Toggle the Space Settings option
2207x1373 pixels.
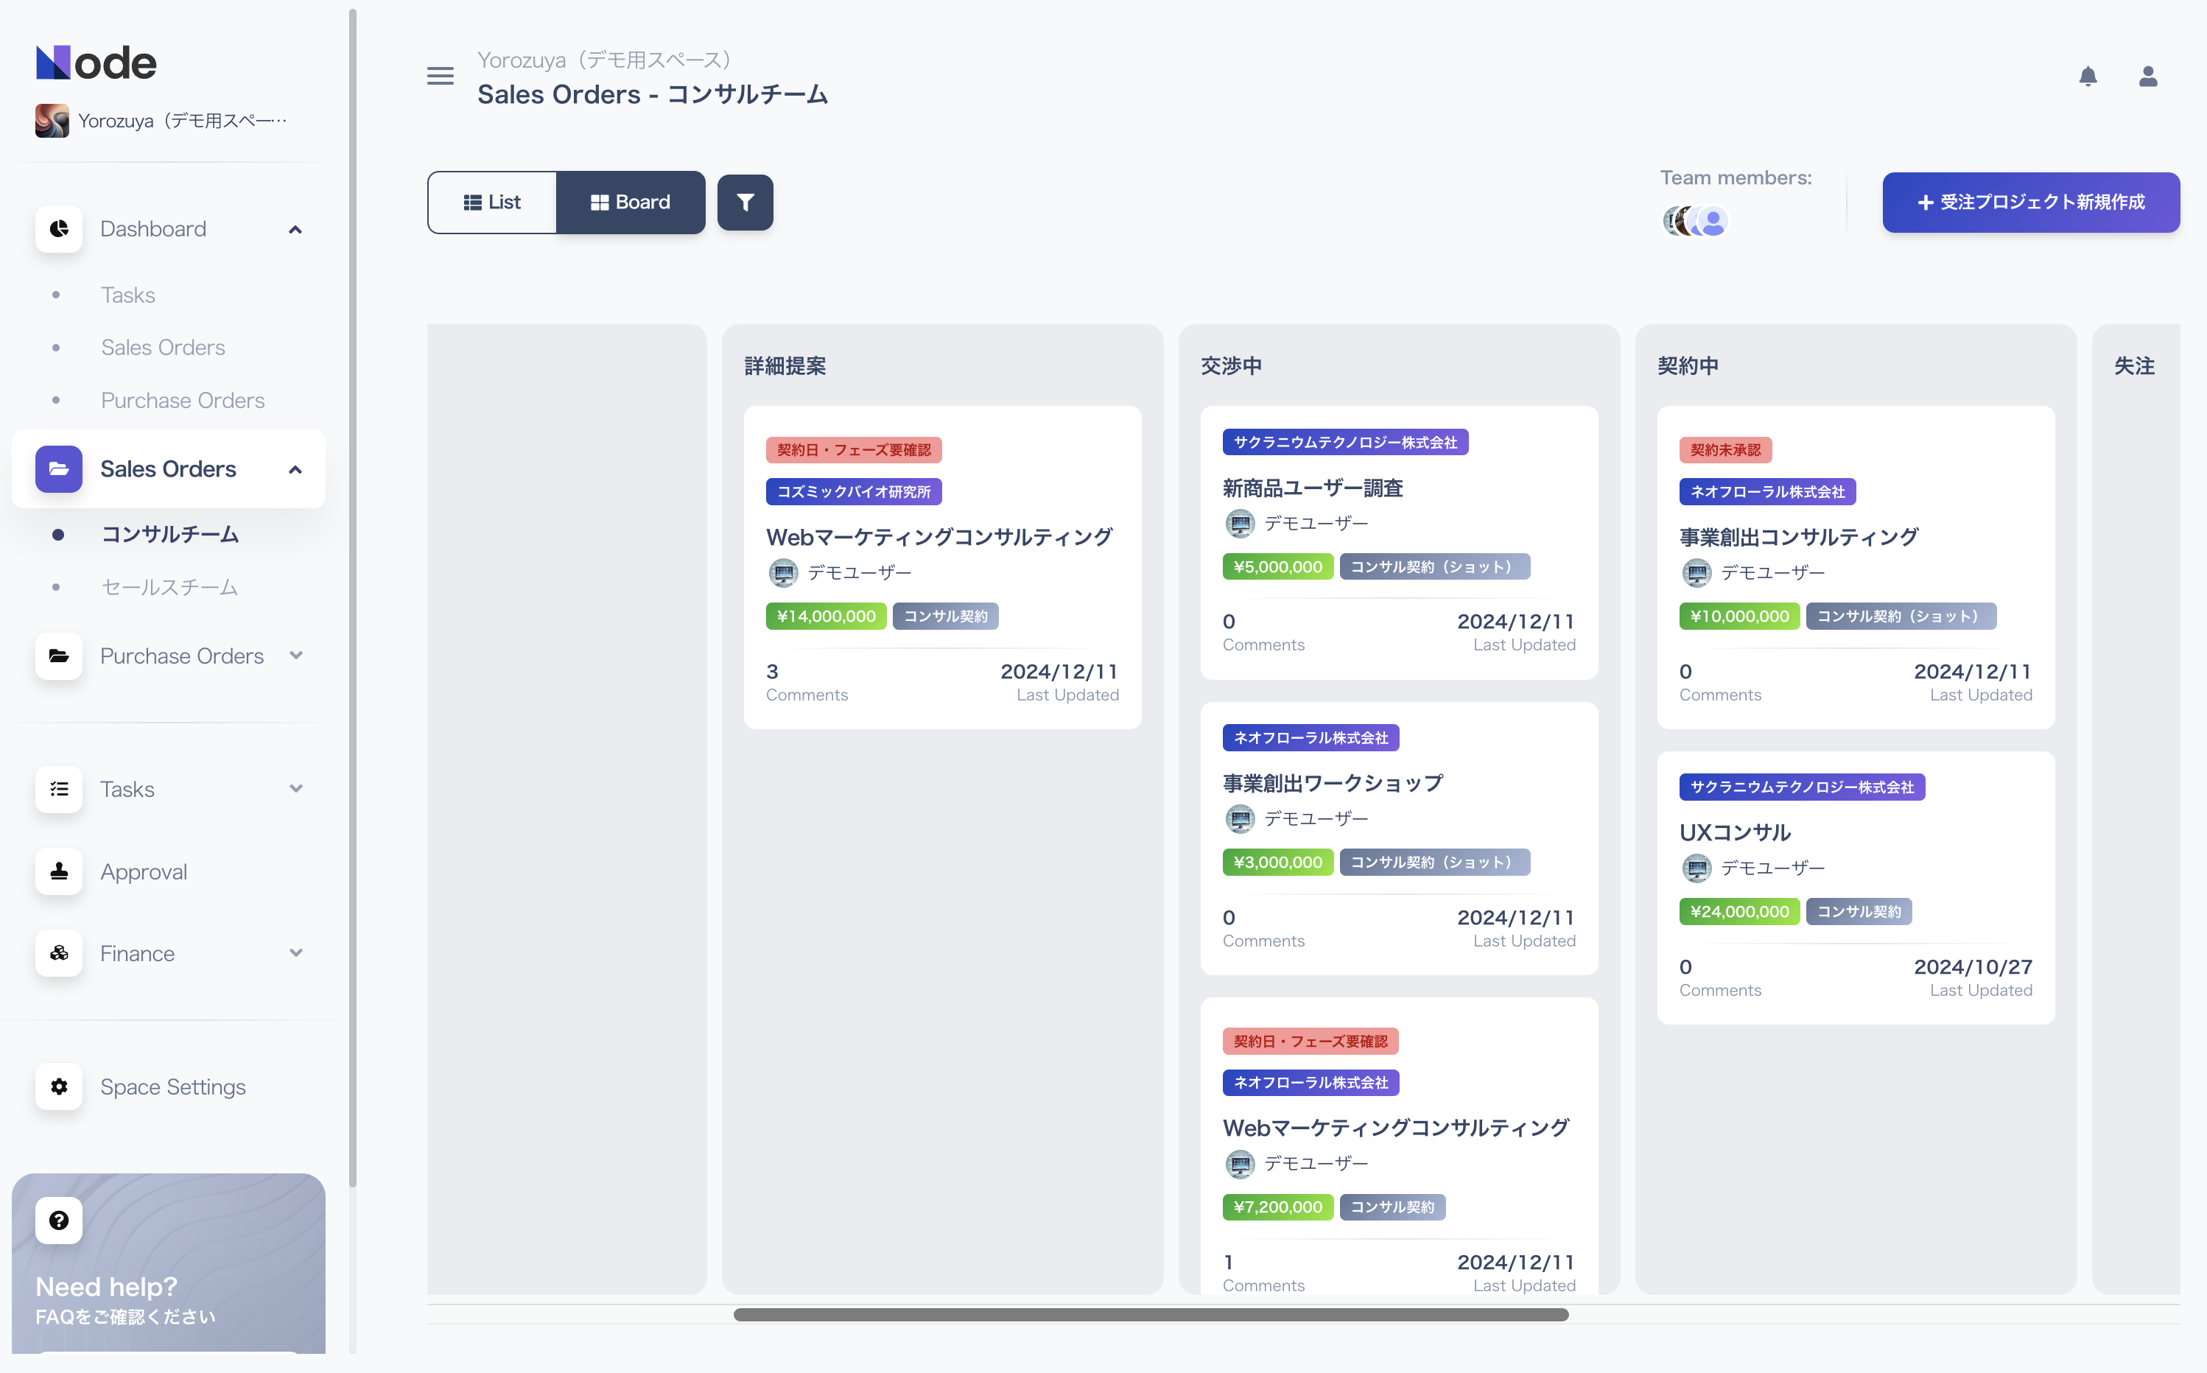tap(174, 1086)
